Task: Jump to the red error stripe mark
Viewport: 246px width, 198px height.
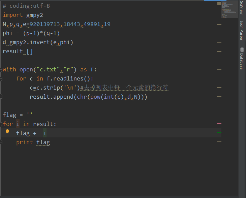Action: 219,124
